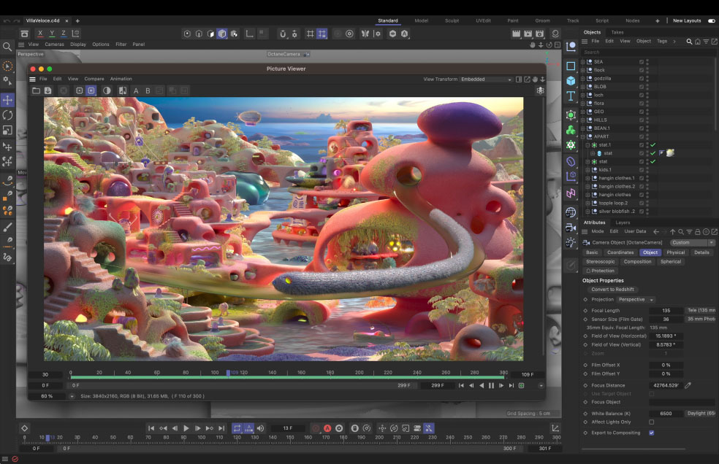Image resolution: width=719 pixels, height=464 pixels.
Task: Expand the SEA object in hierarchy
Action: pyautogui.click(x=583, y=62)
